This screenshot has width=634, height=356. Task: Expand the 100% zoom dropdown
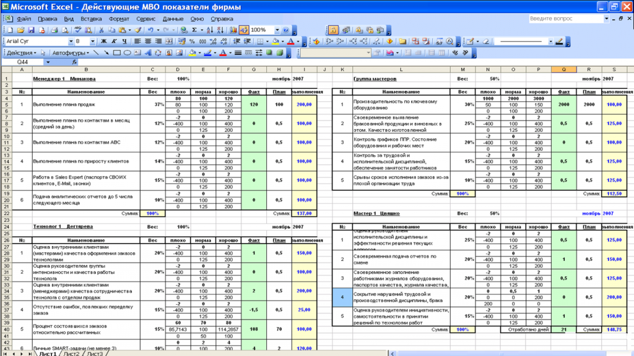click(x=277, y=30)
